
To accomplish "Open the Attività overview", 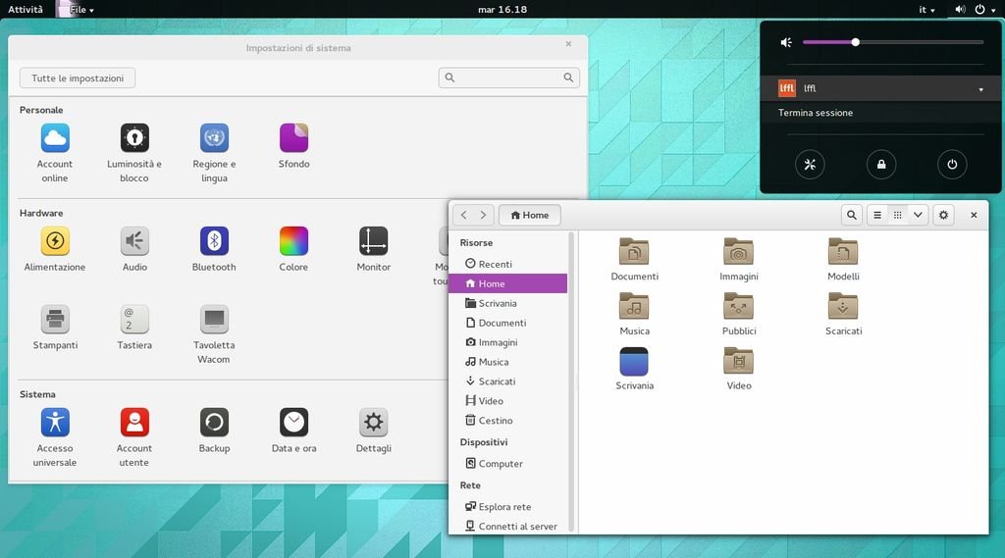I will (26, 10).
